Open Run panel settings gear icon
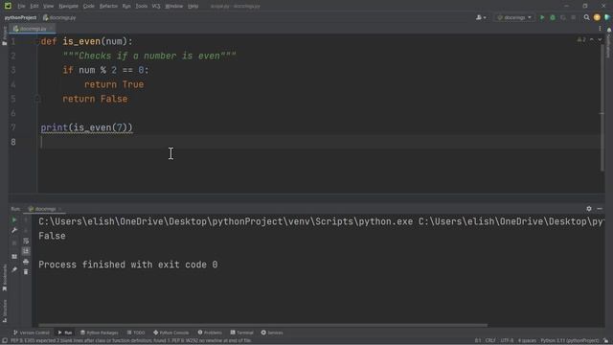The height and width of the screenshot is (345, 613). click(x=589, y=209)
